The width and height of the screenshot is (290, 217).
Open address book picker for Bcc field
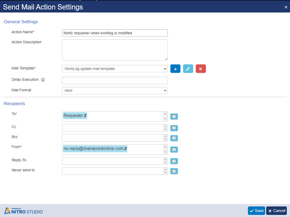coord(174,138)
